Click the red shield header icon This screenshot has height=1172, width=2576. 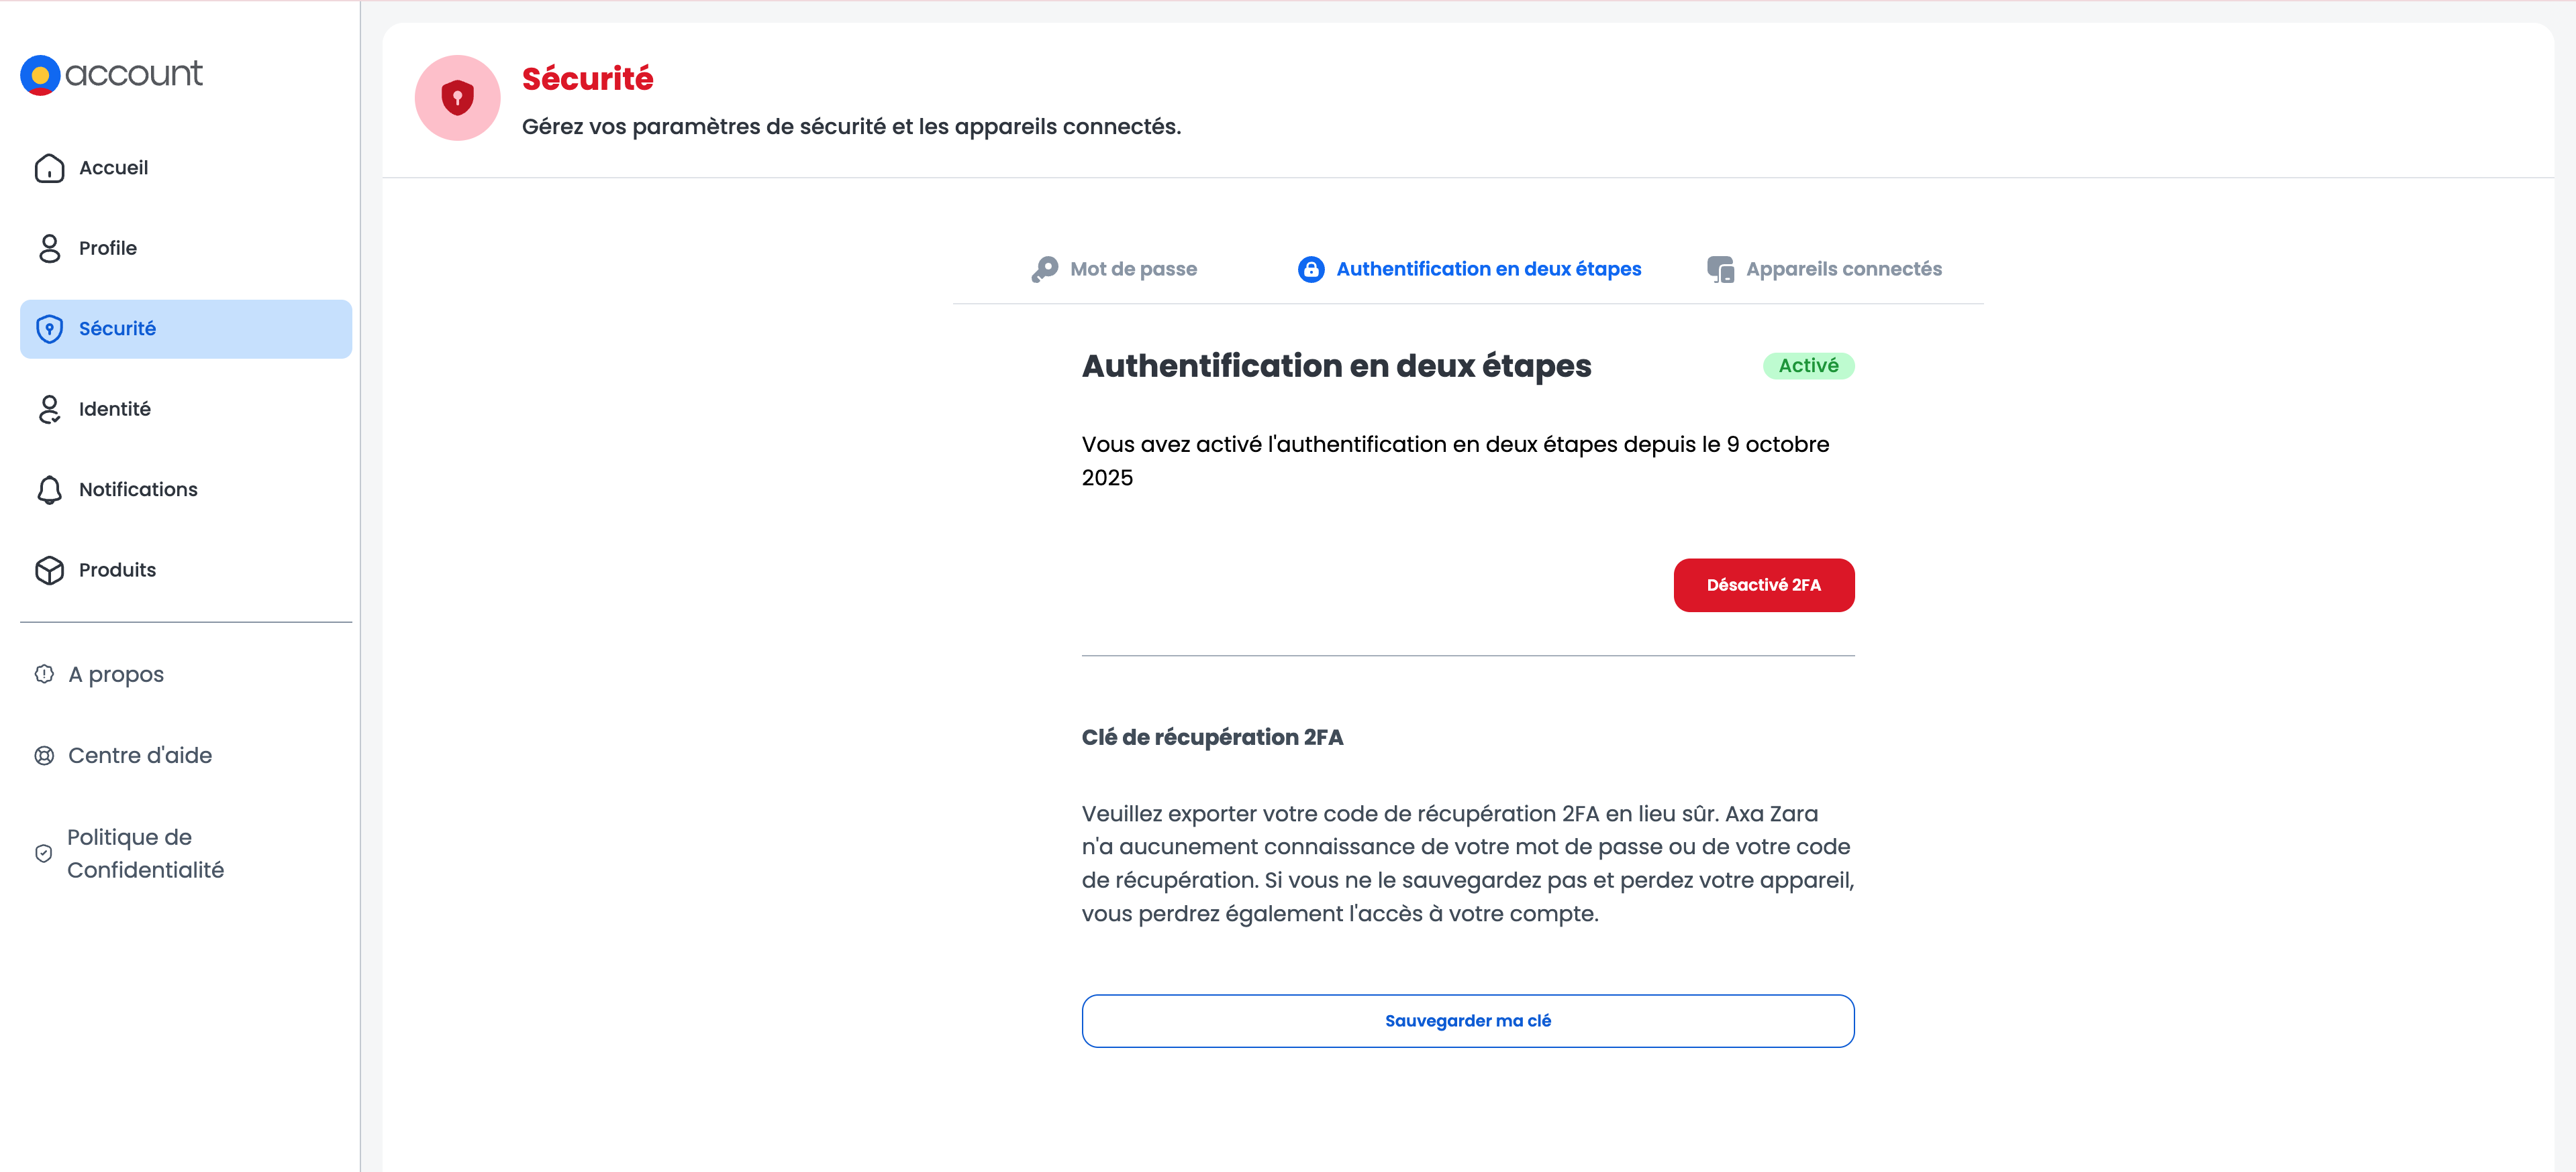coord(457,98)
